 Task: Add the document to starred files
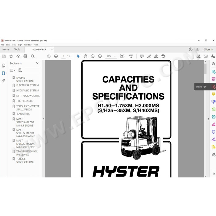point(11,56)
